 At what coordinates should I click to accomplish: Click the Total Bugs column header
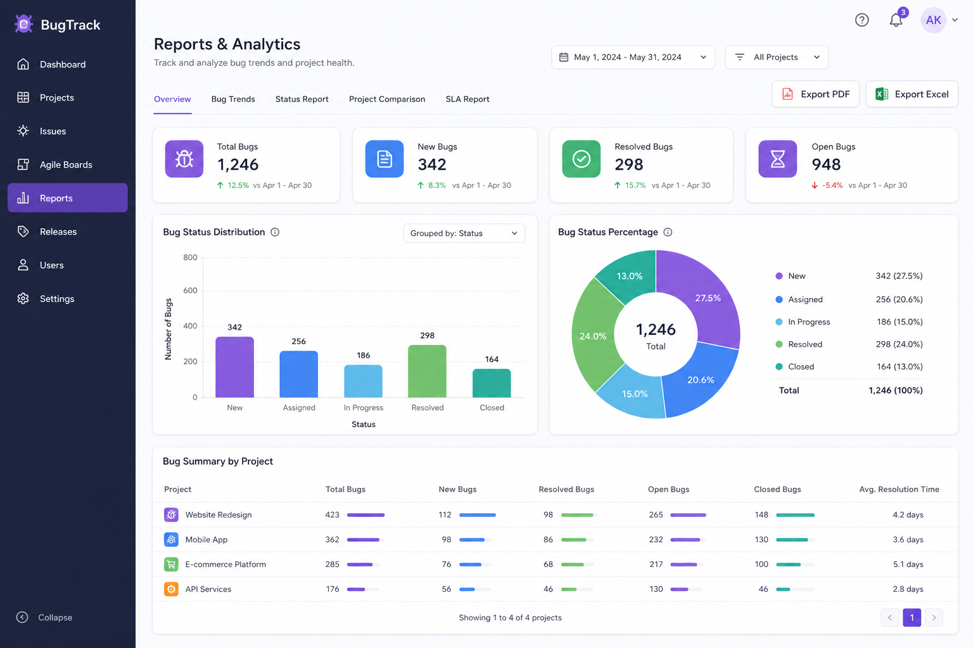tap(345, 489)
